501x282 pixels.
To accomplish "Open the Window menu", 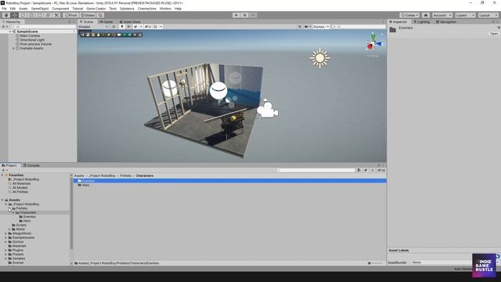I will (165, 9).
